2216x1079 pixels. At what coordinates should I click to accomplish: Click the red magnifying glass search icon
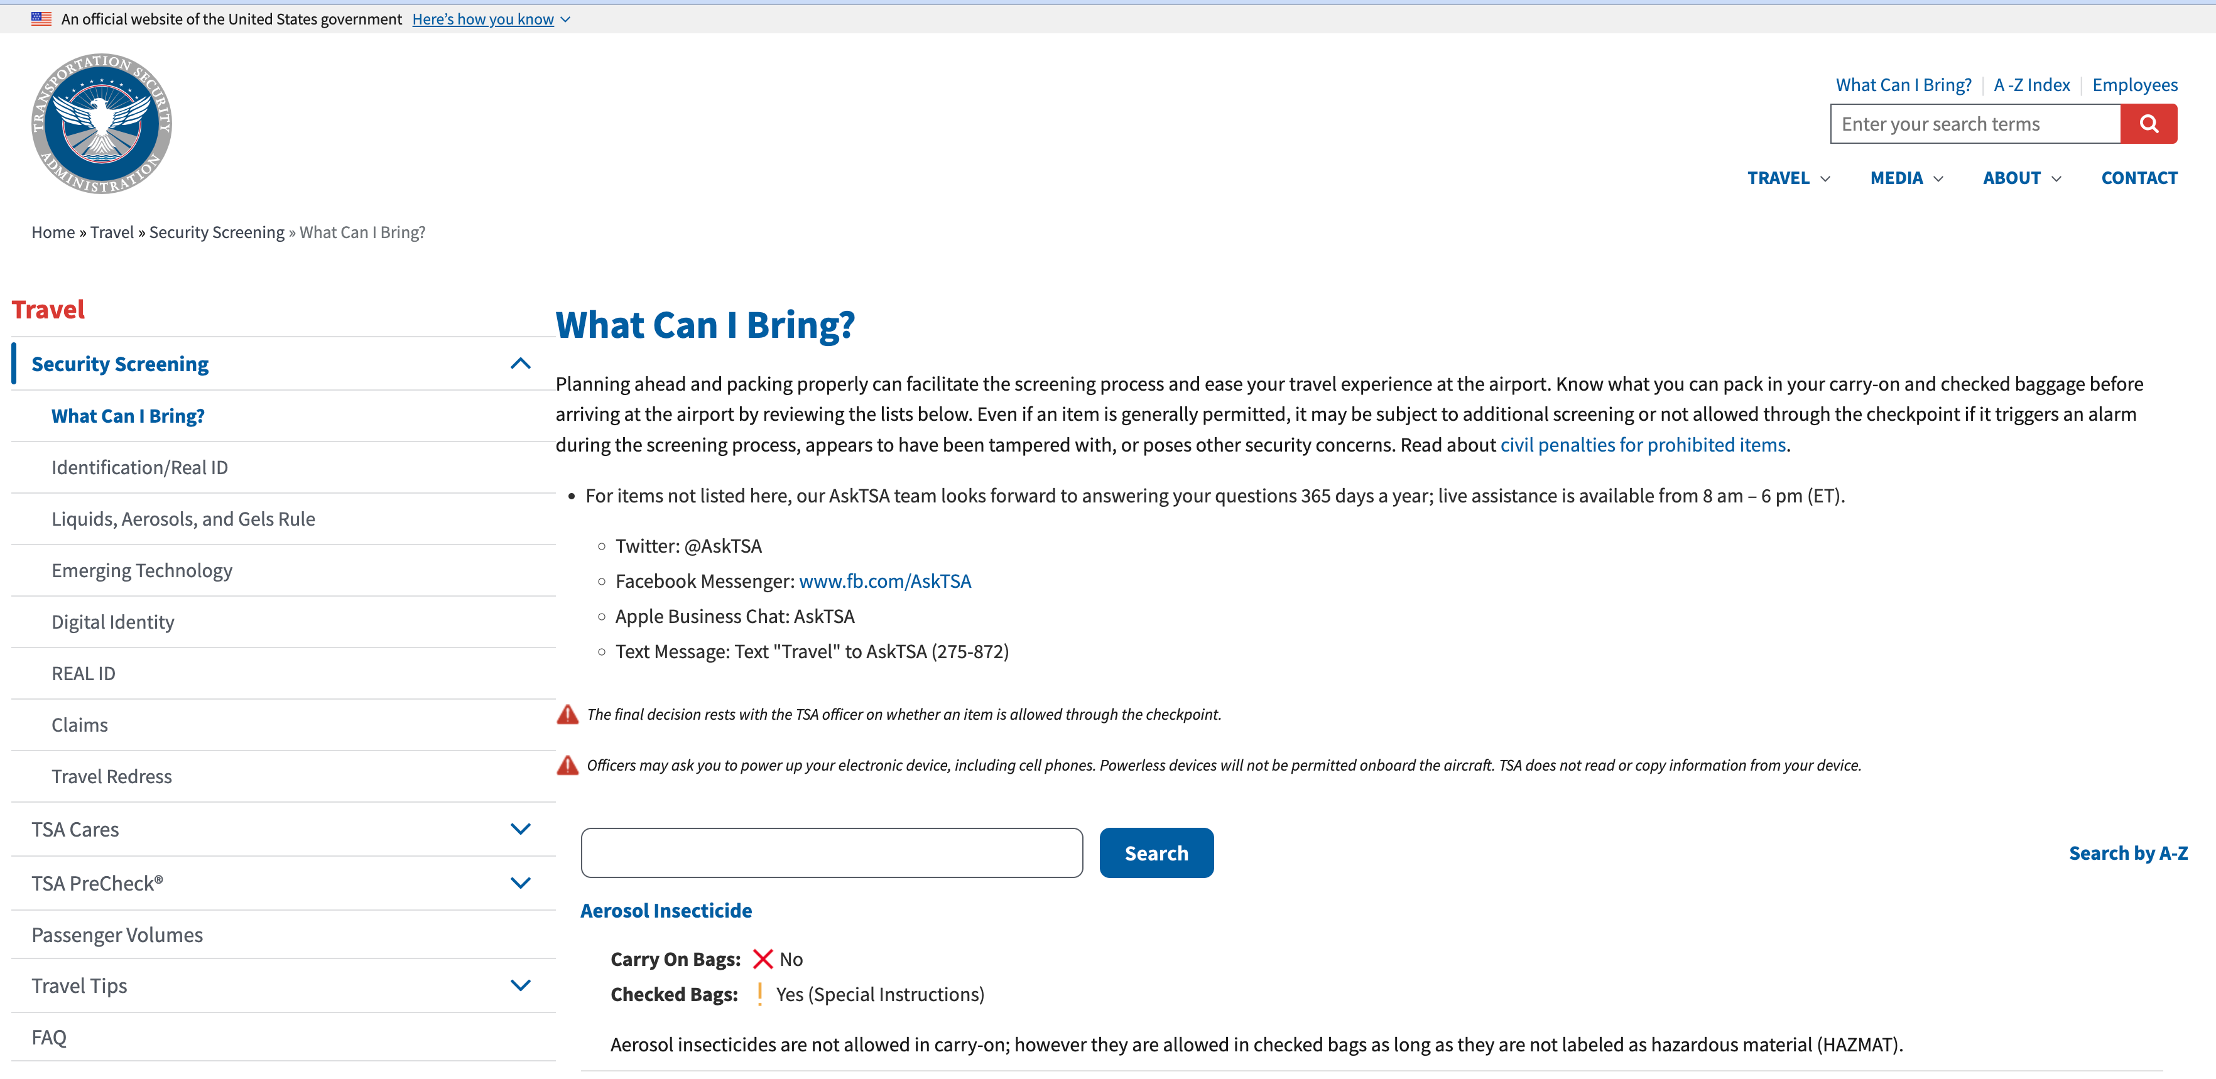(2148, 124)
